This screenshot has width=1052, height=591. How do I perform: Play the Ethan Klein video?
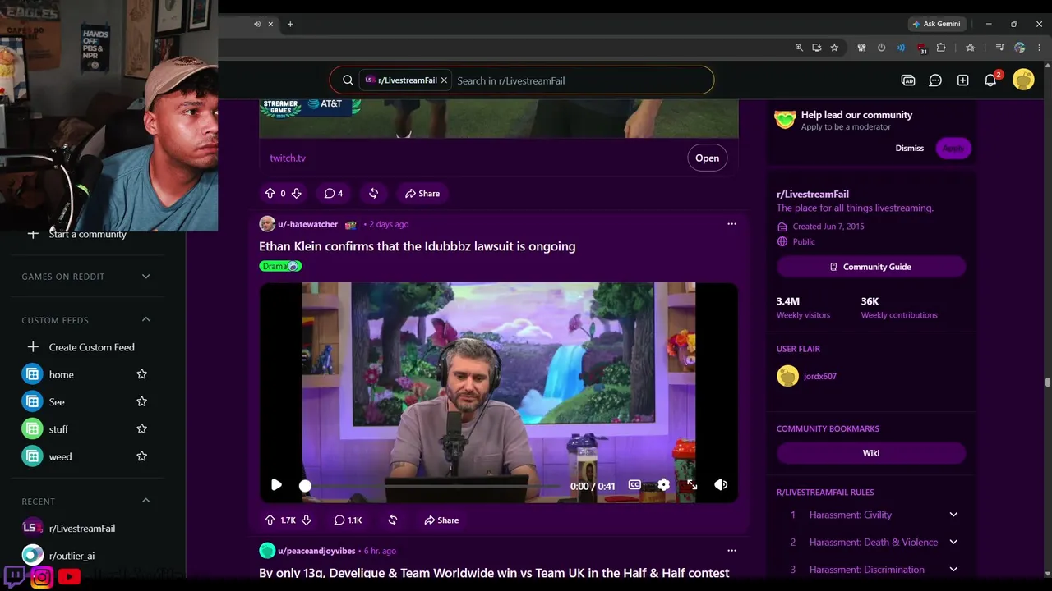pos(276,485)
